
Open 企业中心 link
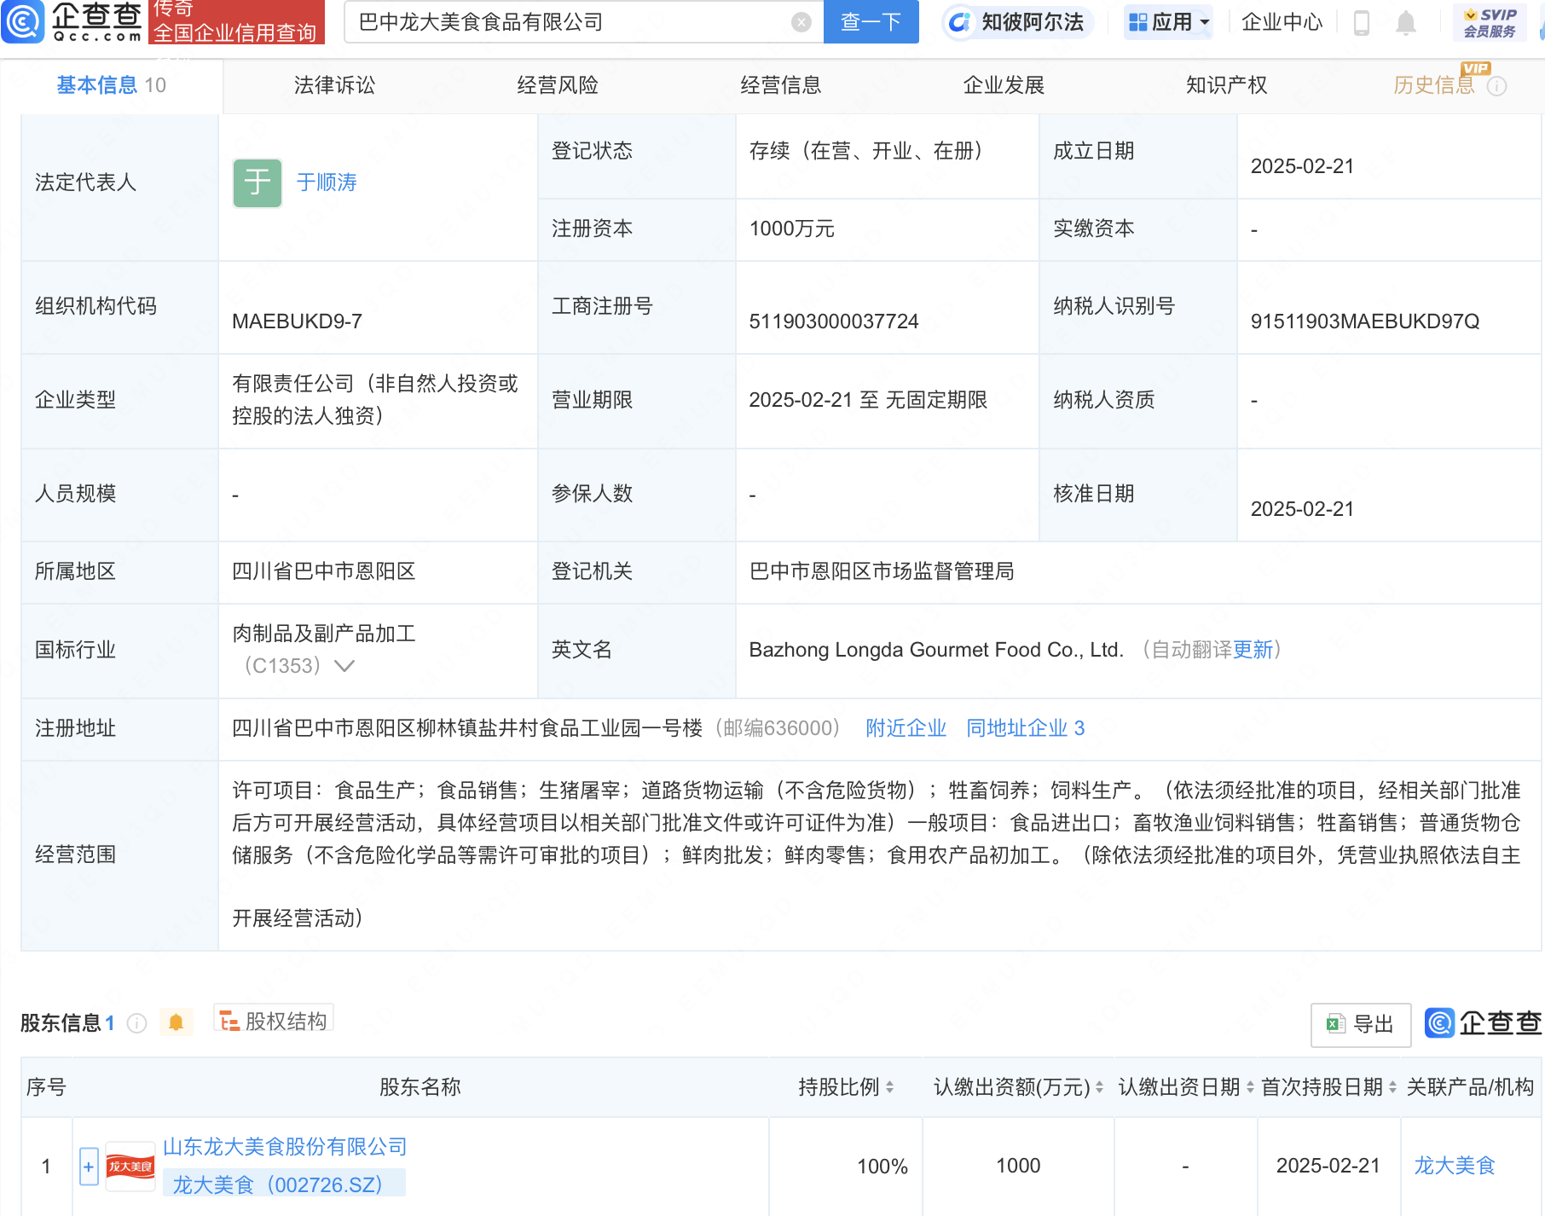[1282, 22]
